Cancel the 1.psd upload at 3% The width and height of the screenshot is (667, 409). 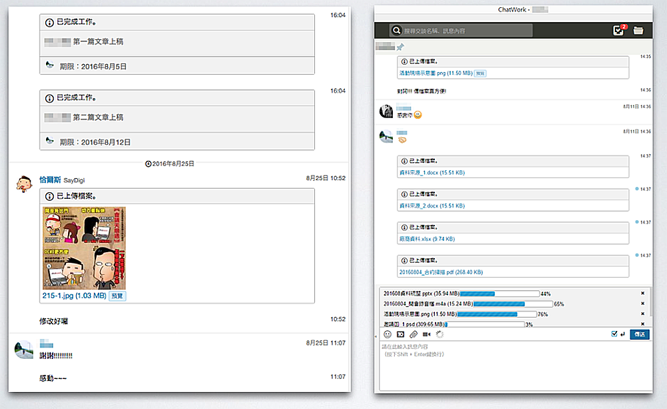(x=643, y=324)
